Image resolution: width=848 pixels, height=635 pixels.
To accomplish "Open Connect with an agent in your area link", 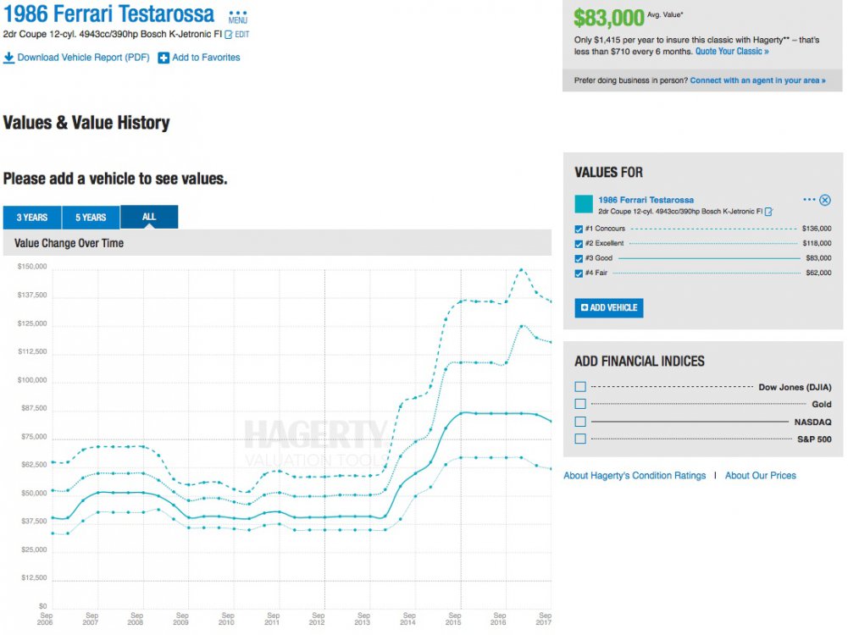I will [757, 80].
